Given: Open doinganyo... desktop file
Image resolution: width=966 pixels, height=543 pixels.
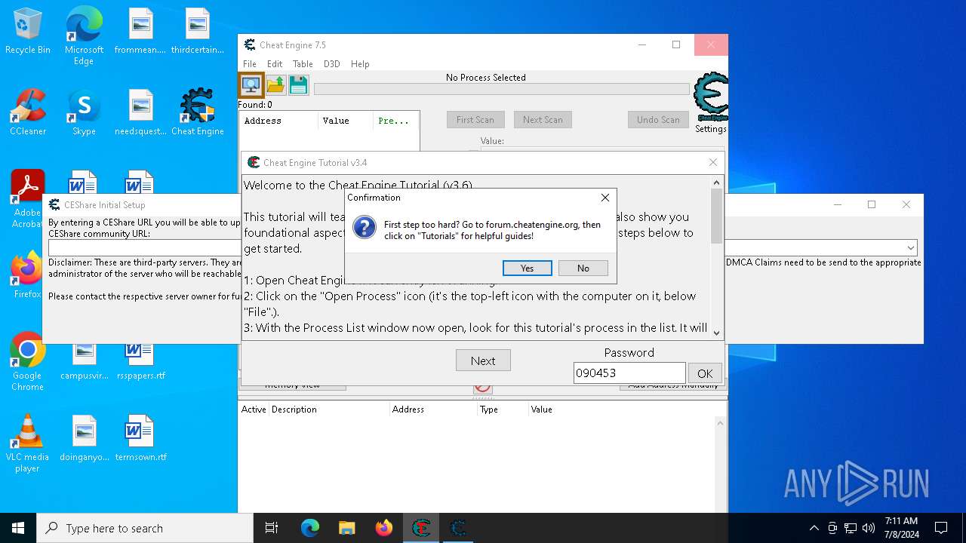Looking at the screenshot, I should pos(85,438).
